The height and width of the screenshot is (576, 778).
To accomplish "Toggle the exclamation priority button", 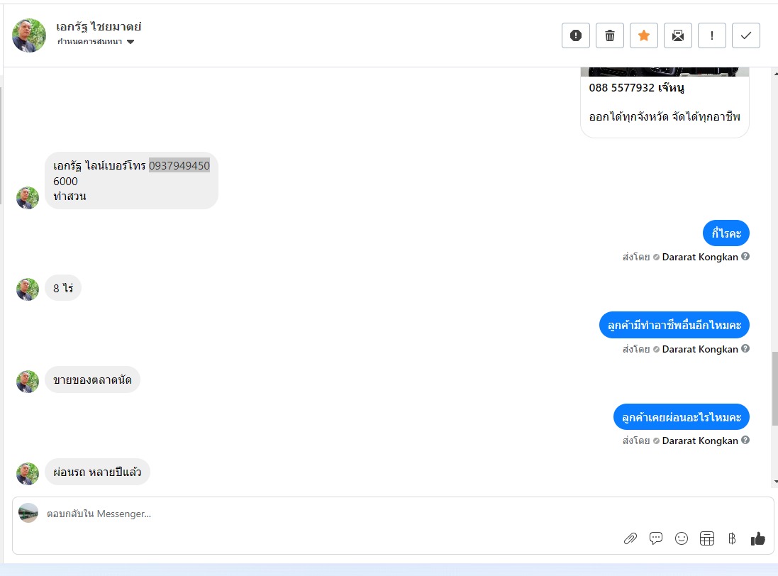I will click(x=712, y=35).
